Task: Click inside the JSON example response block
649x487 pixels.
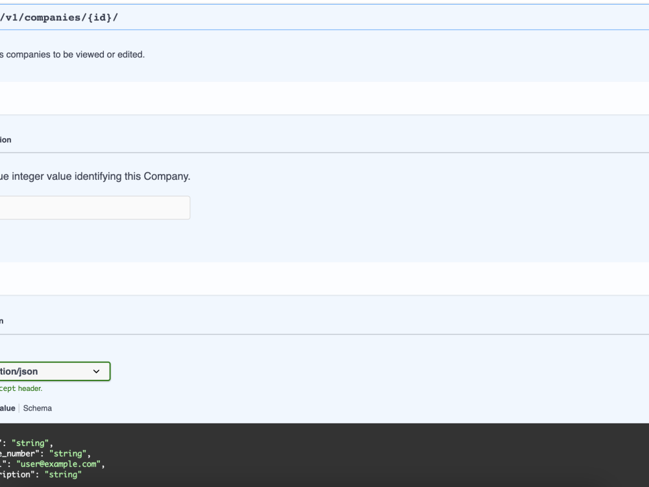Action: pos(260,455)
